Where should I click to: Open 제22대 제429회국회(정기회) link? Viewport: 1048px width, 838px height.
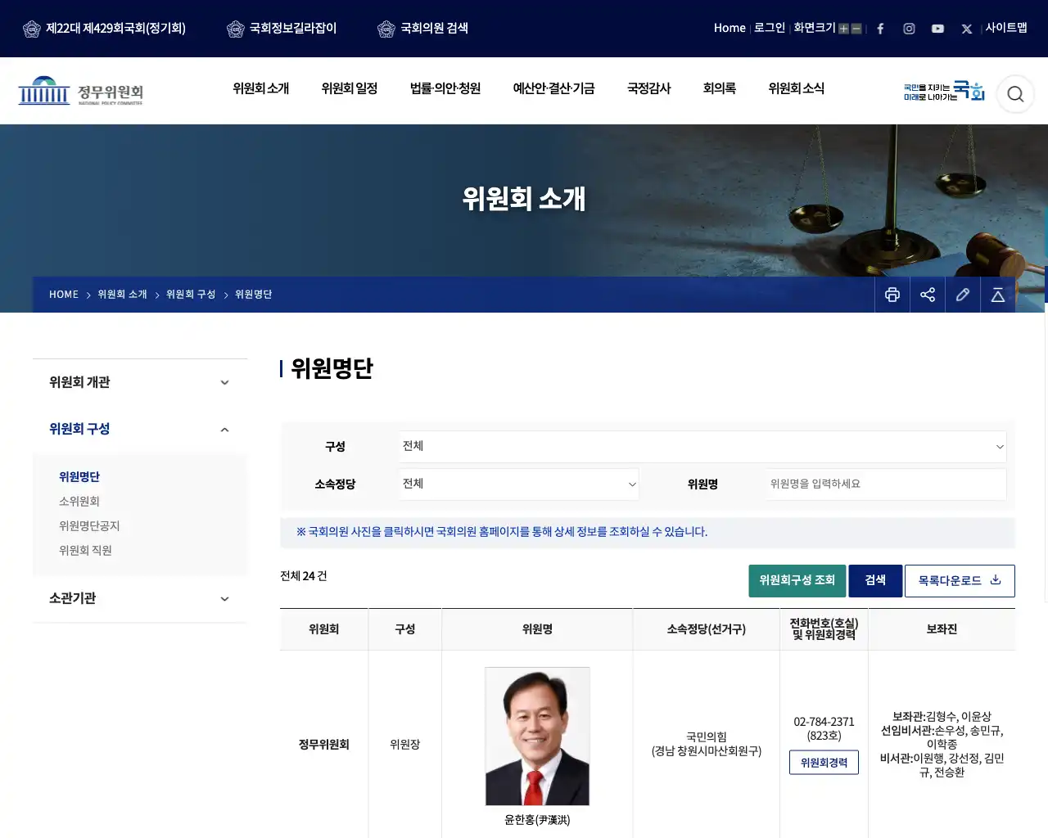click(x=115, y=29)
